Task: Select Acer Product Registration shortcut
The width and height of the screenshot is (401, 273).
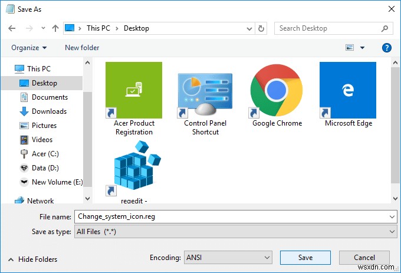Action: [x=134, y=99]
